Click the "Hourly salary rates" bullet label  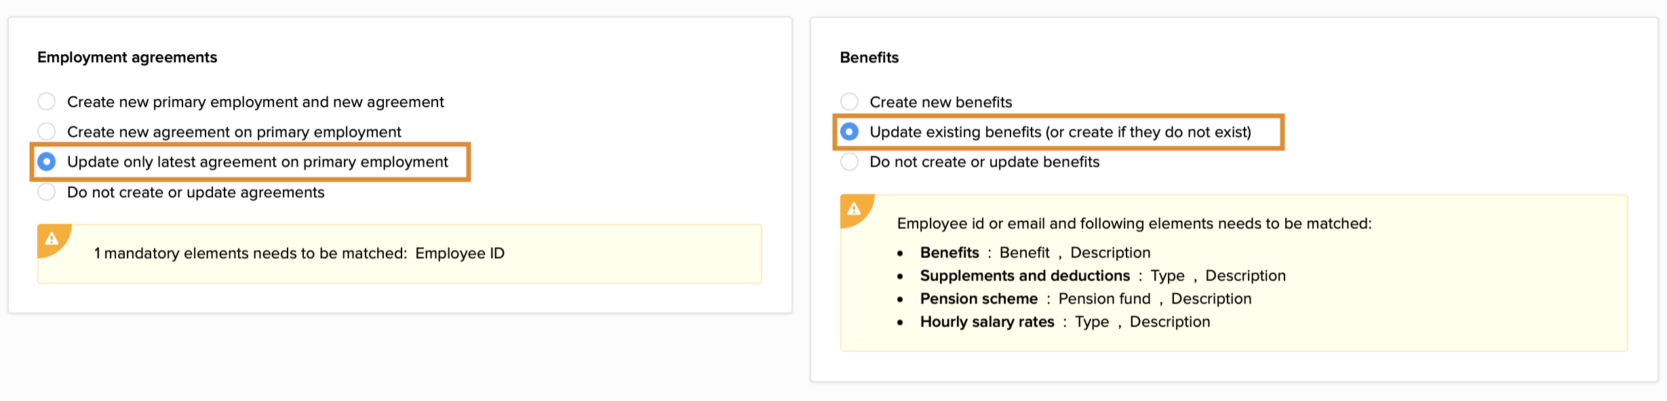[987, 322]
